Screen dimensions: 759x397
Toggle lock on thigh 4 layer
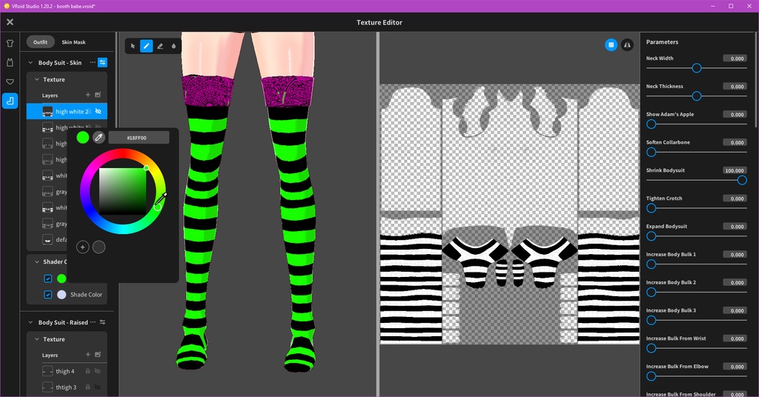pyautogui.click(x=87, y=371)
